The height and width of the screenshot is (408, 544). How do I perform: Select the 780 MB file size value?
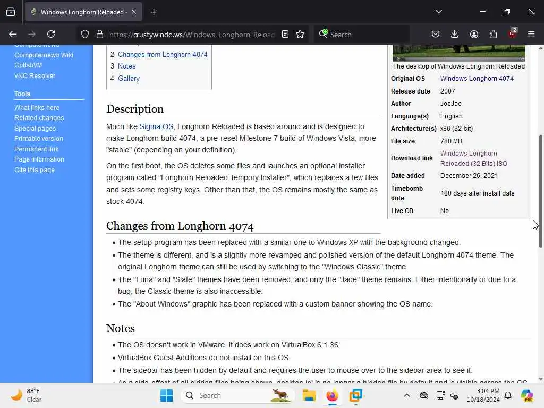(451, 141)
